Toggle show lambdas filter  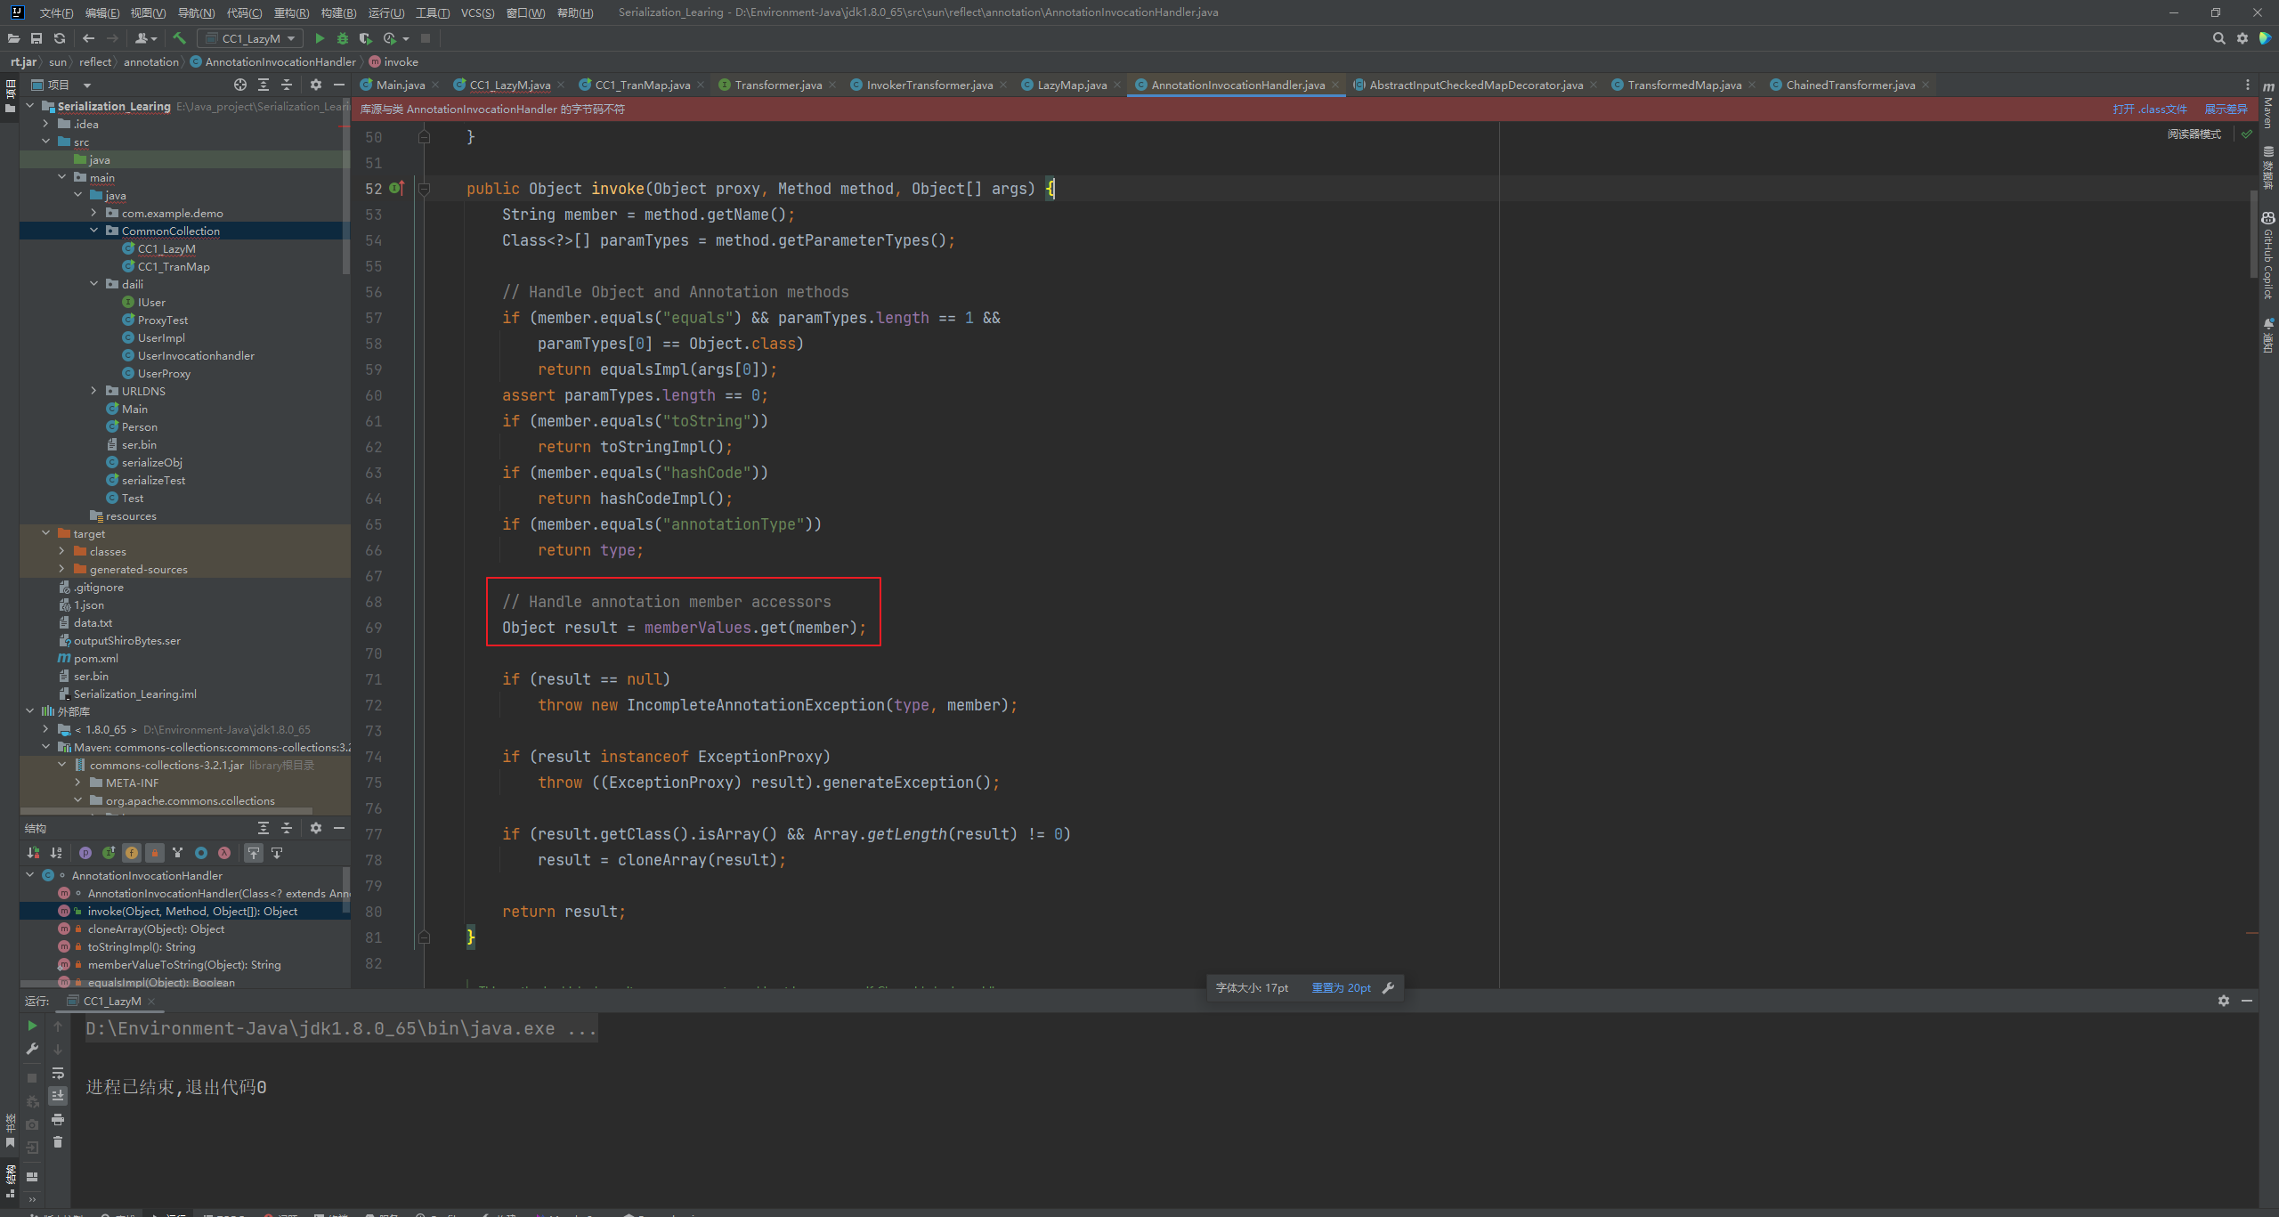[224, 853]
